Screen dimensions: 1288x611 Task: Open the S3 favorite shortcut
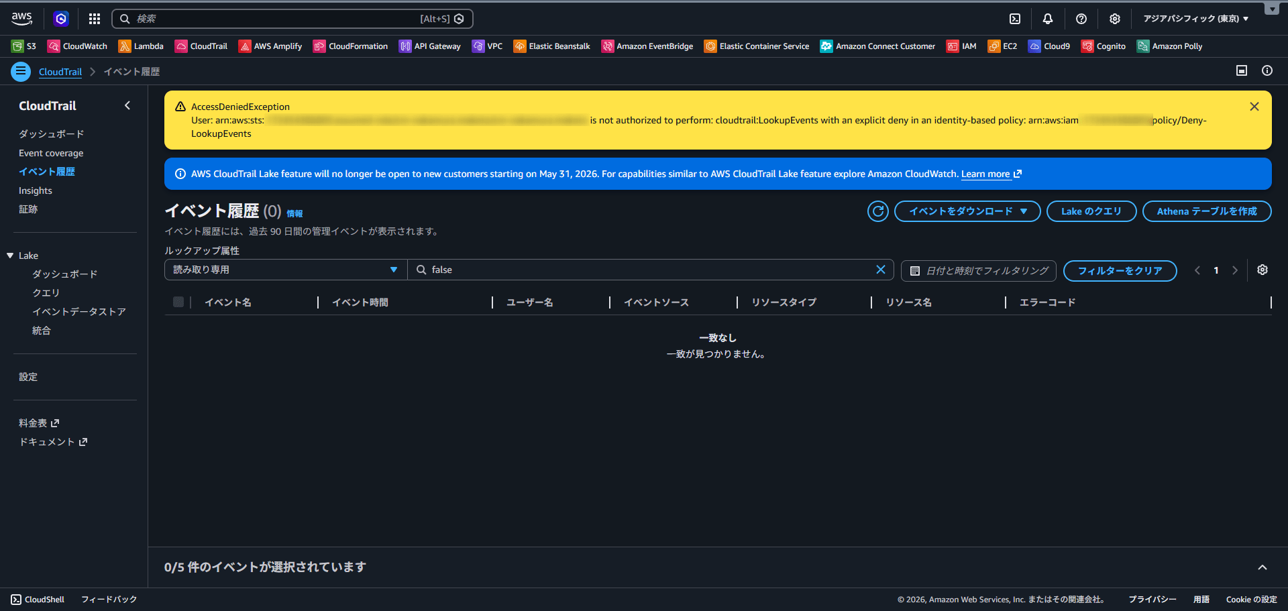coord(23,46)
